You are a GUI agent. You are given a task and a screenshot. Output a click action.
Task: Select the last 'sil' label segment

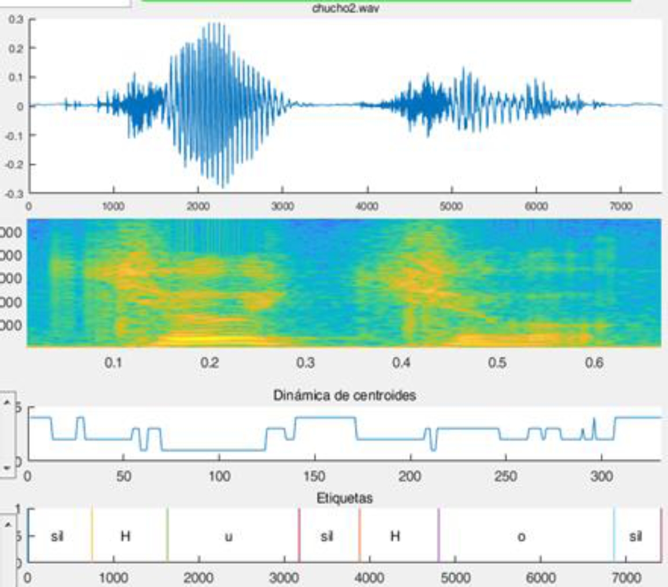(x=635, y=536)
